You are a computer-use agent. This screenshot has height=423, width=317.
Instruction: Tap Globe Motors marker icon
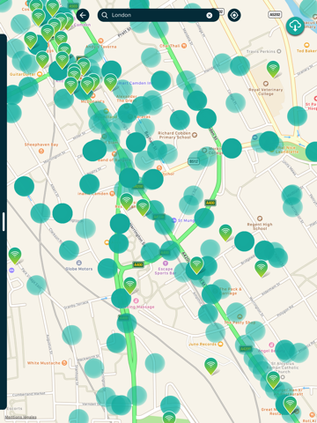pos(78,263)
